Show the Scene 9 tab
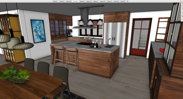 pyautogui.click(x=123, y=1)
